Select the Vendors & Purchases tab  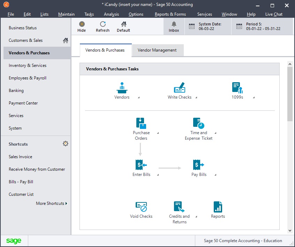[x=106, y=50]
